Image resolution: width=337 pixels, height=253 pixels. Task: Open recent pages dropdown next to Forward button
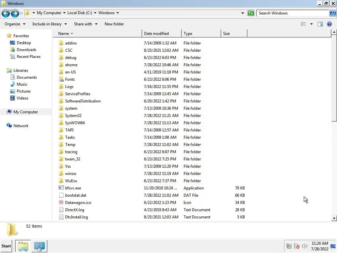[21, 13]
